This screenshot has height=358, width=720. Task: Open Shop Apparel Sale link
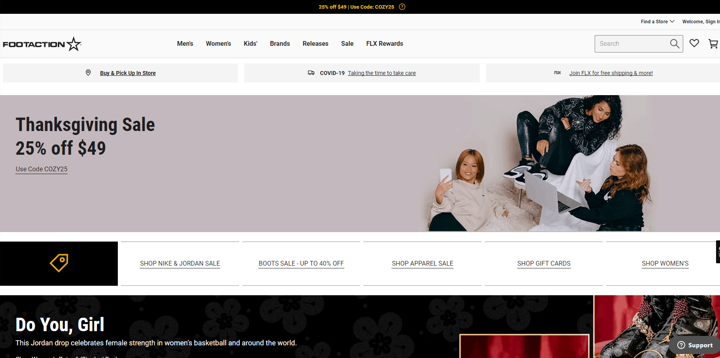[422, 263]
